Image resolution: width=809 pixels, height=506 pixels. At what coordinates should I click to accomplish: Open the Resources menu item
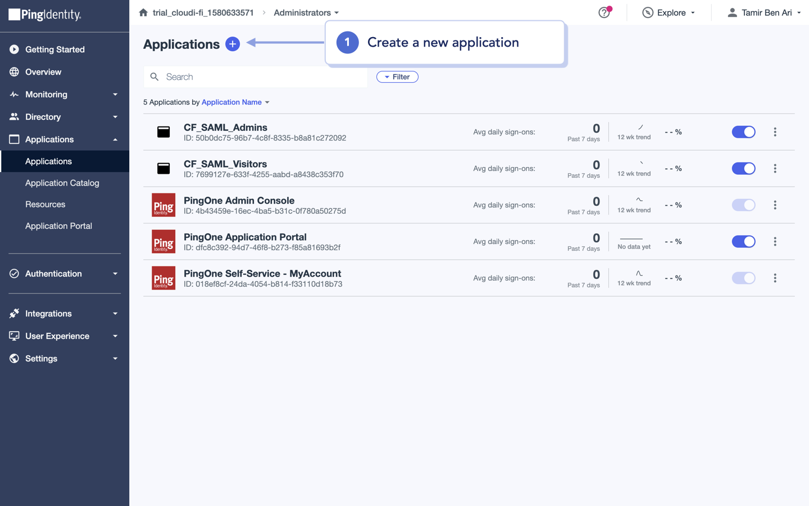click(x=46, y=204)
